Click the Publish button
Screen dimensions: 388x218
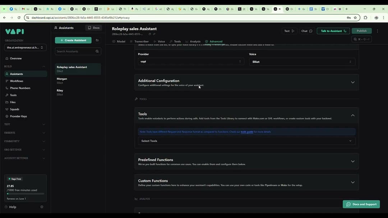[x=361, y=31]
